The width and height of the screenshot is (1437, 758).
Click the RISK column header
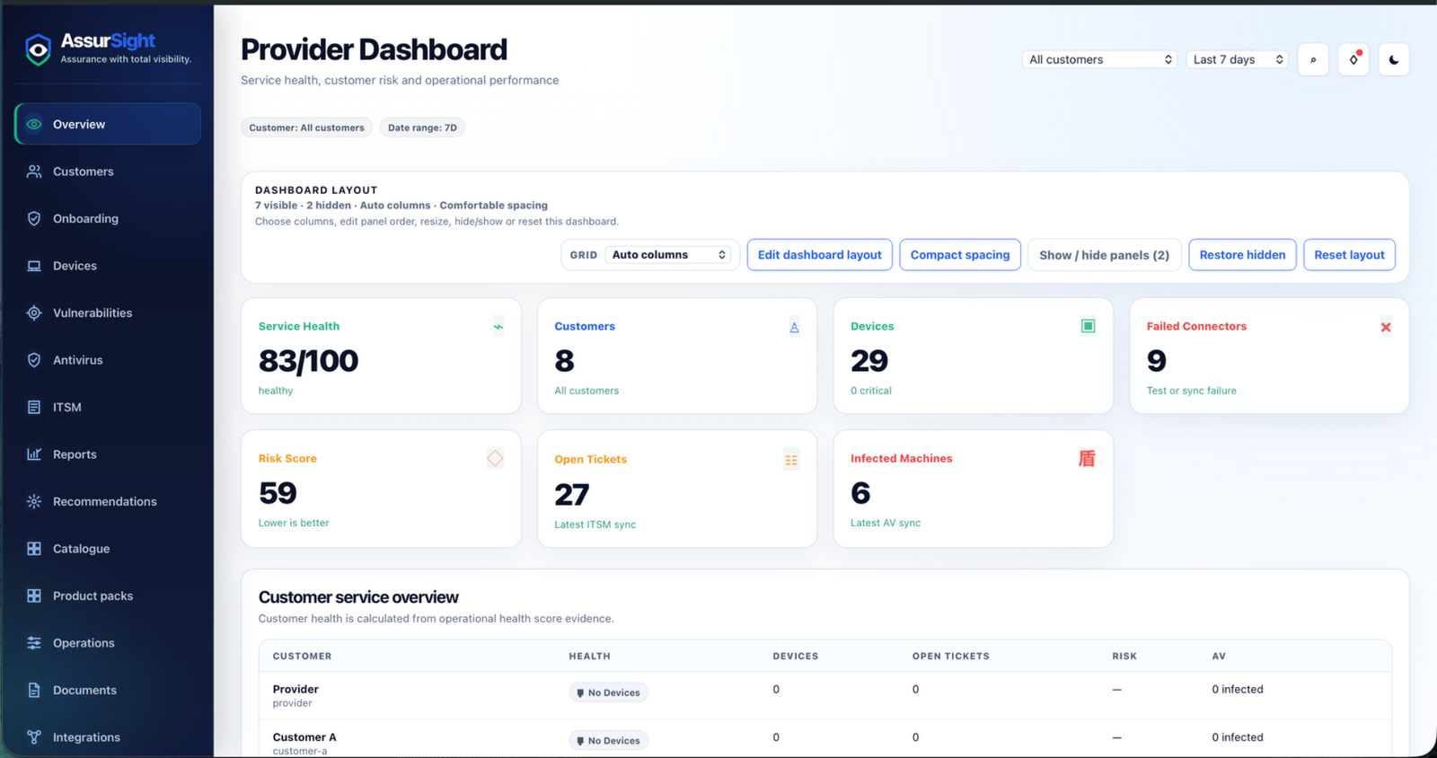point(1124,657)
